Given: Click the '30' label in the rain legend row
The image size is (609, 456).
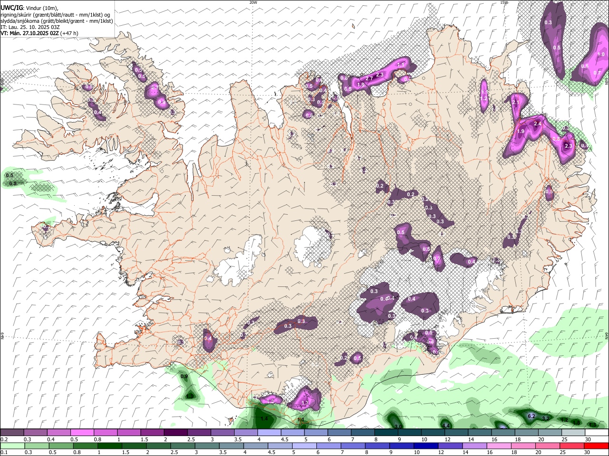Looking at the screenshot, I should point(588,453).
